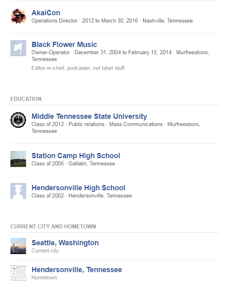Click the Station Camp High School photo thumbnail
Viewport: 231px width, 295px height.
click(x=18, y=159)
